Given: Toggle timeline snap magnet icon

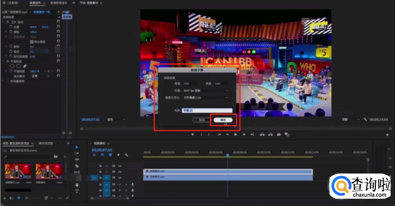Looking at the screenshot, I should [102, 155].
